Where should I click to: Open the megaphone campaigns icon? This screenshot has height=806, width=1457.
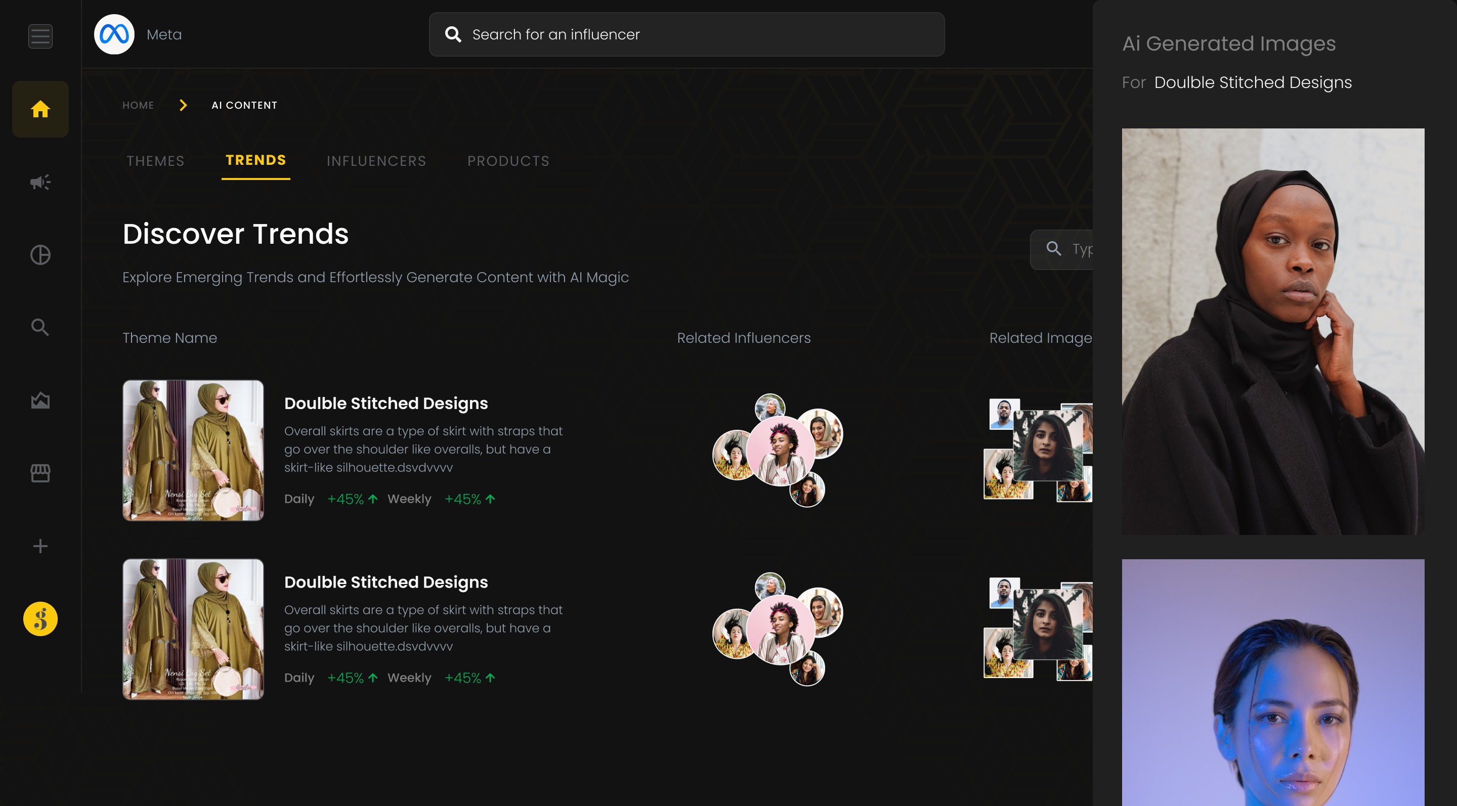click(40, 182)
